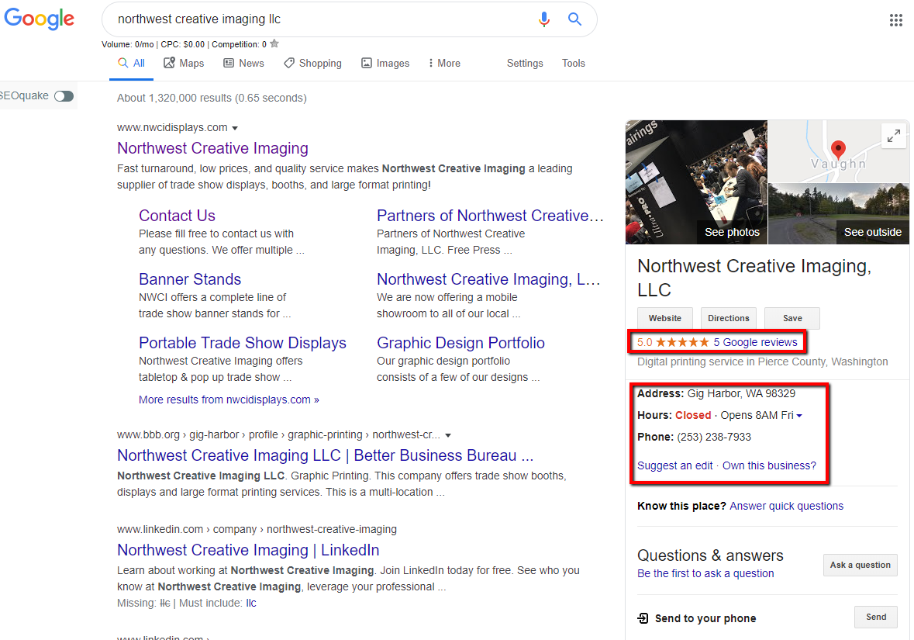Open Graphic Design Portfolio sitelink
This screenshot has height=640, width=914.
click(x=460, y=343)
